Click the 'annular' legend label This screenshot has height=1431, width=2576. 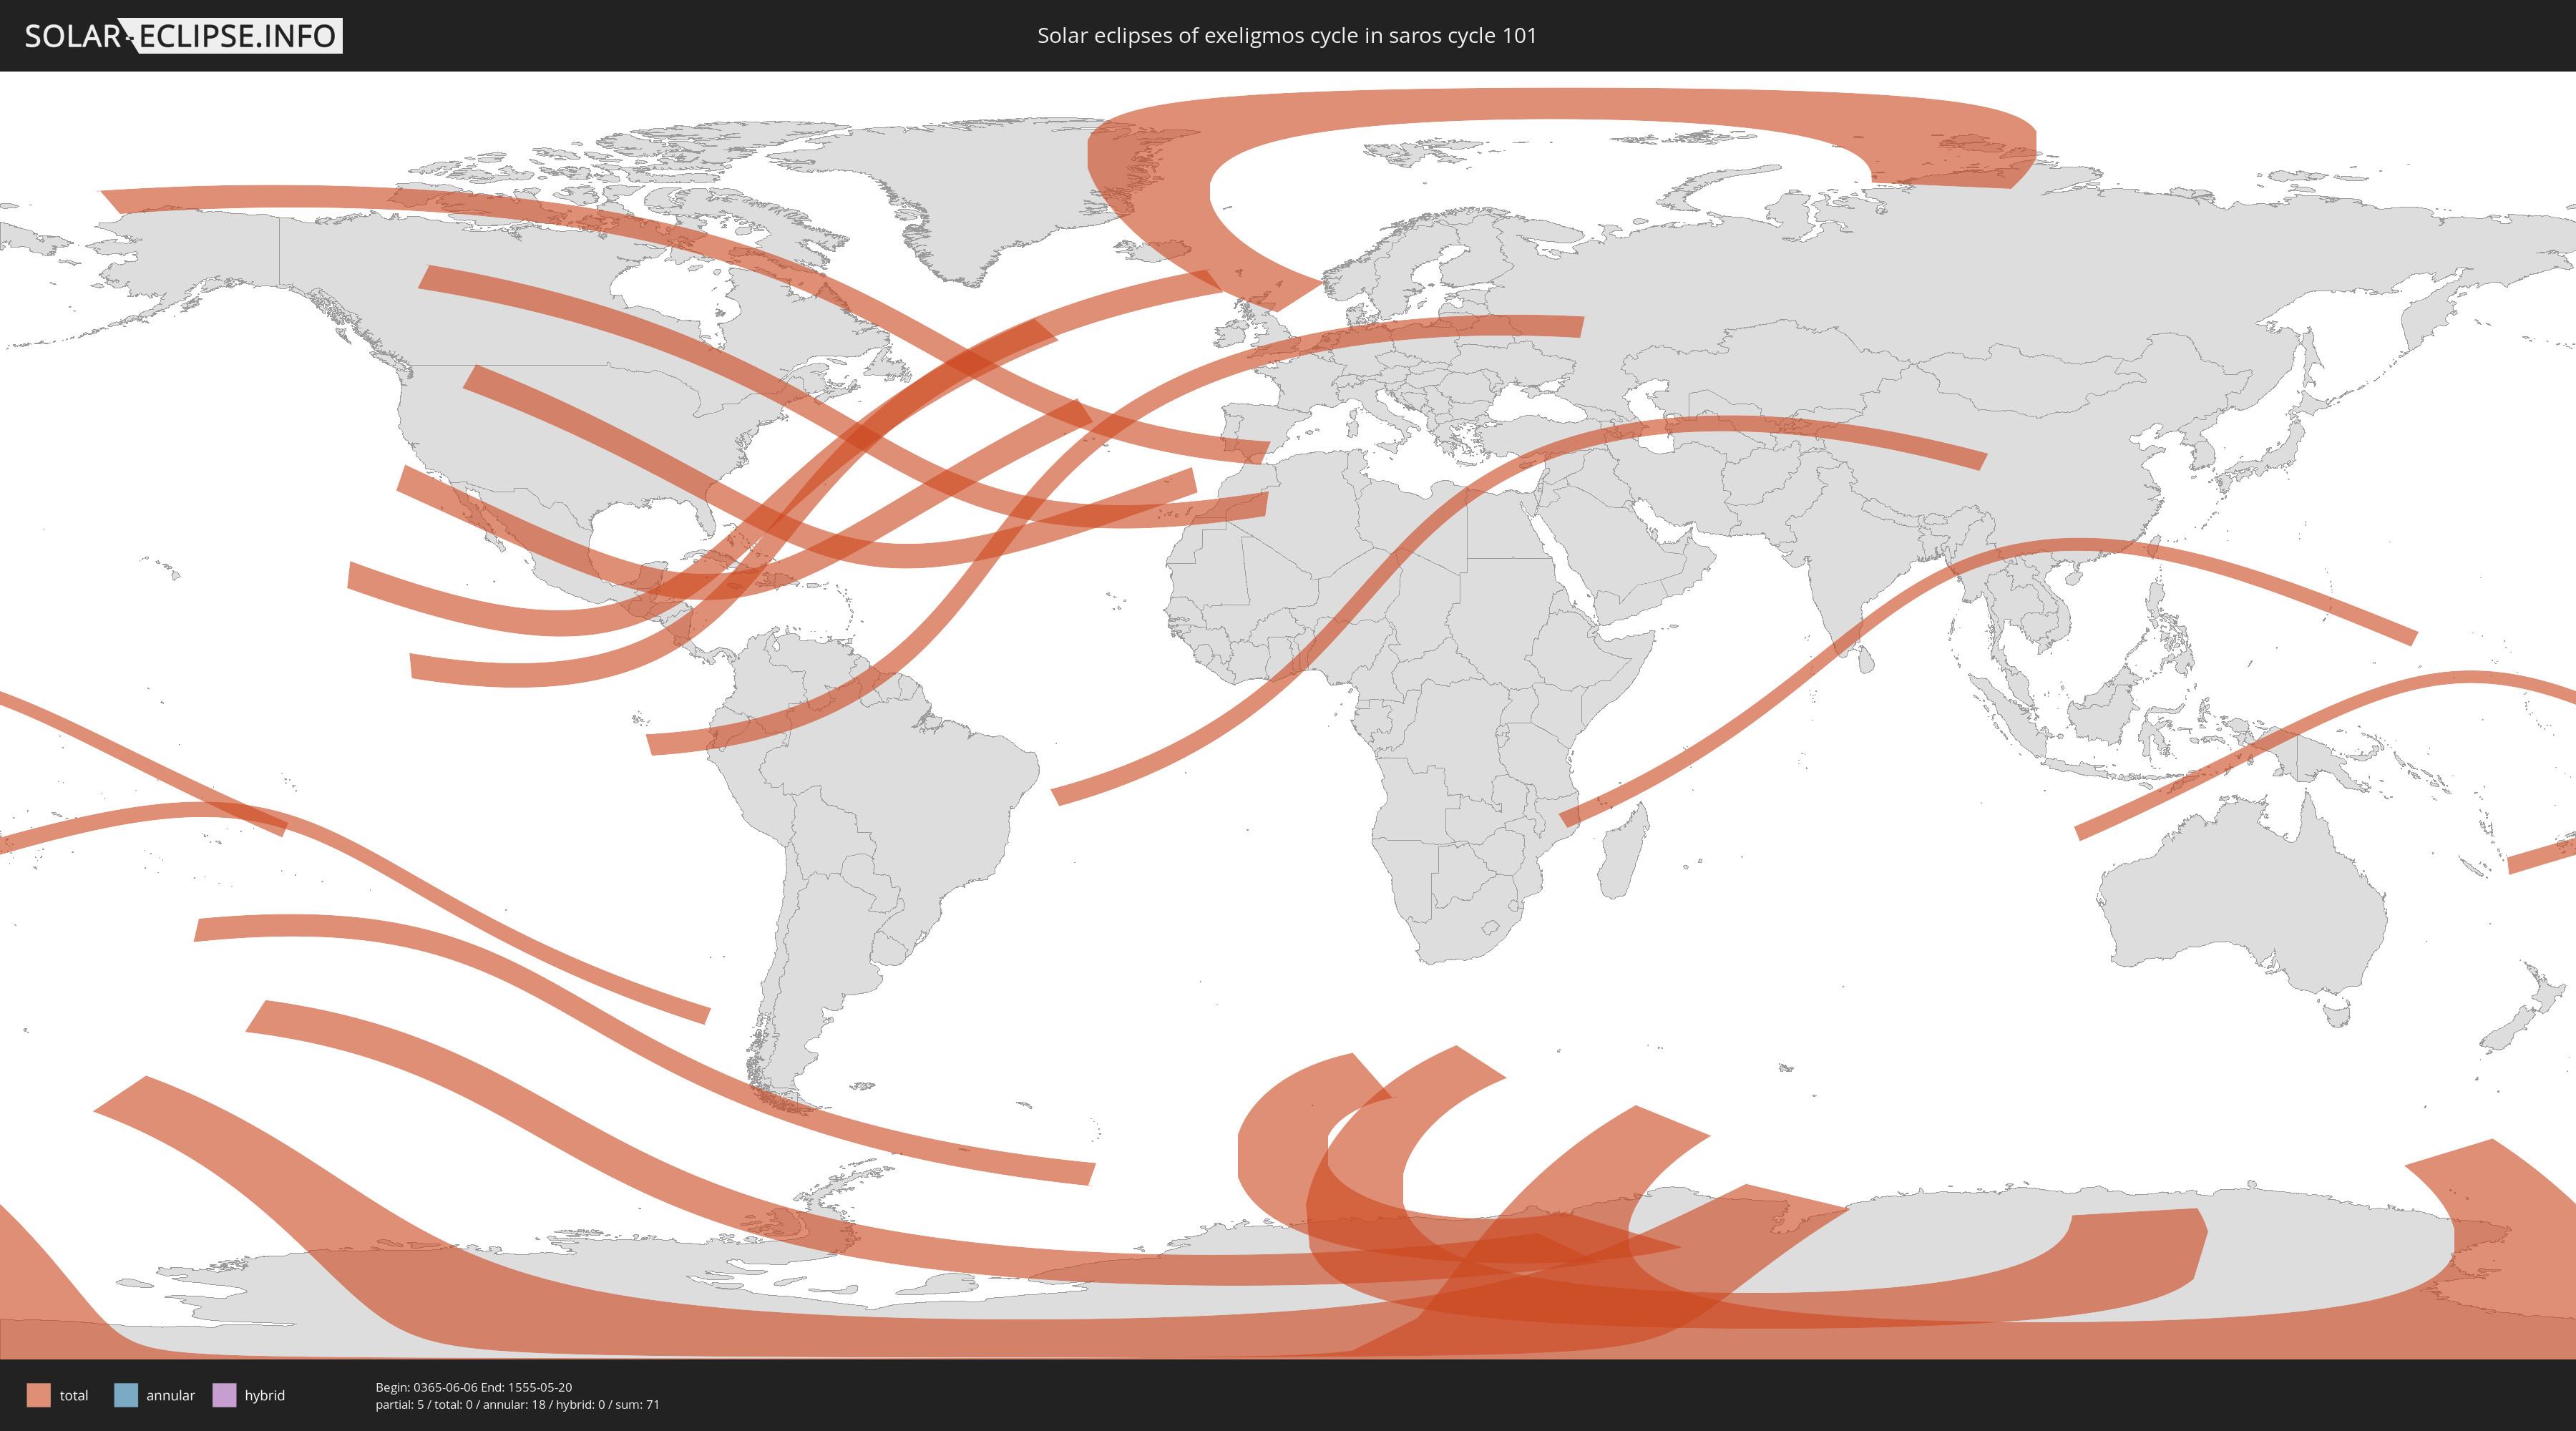pyautogui.click(x=171, y=1395)
